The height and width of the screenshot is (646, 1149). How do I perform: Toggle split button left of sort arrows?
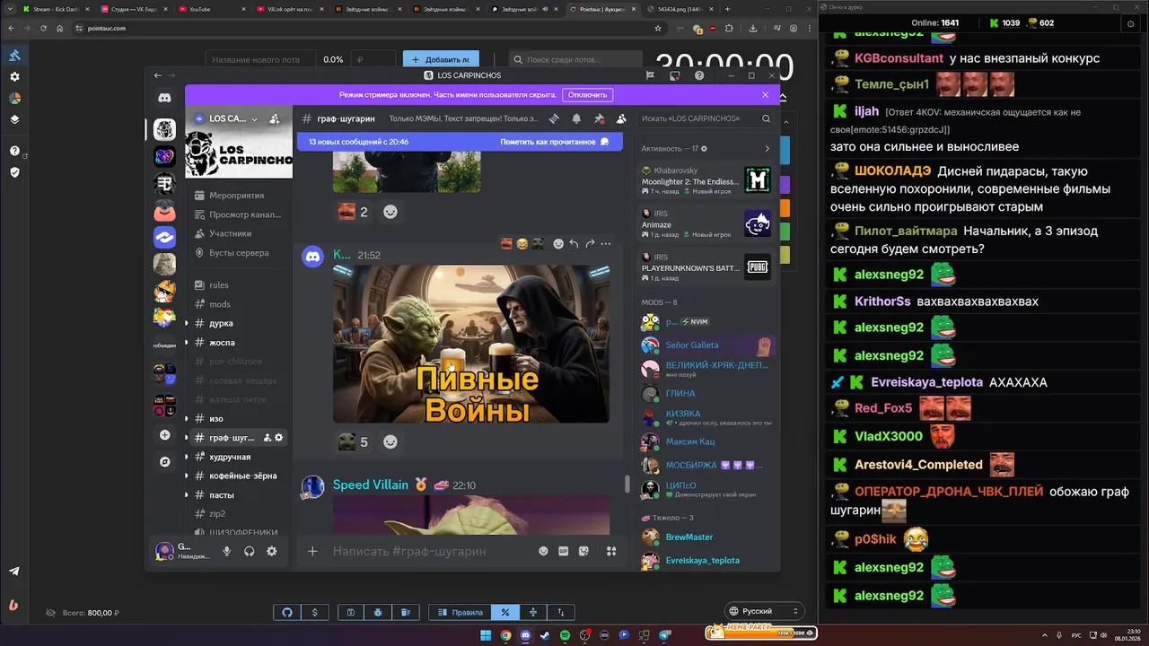coord(533,612)
